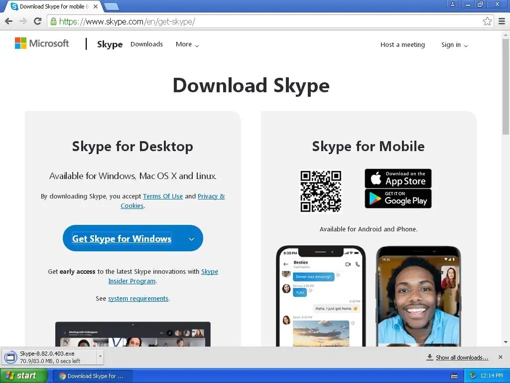The image size is (510, 383).
Task: Open the Downloads navigation item
Action: point(146,44)
